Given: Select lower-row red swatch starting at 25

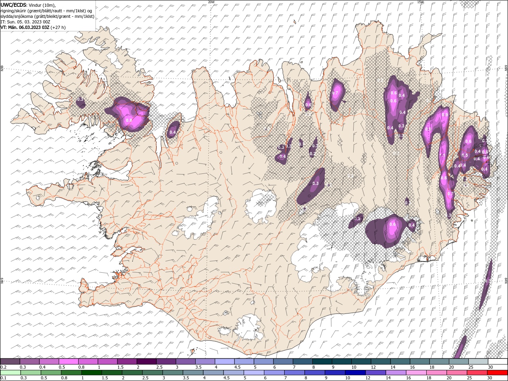Looking at the screenshot, I should (x=476, y=373).
